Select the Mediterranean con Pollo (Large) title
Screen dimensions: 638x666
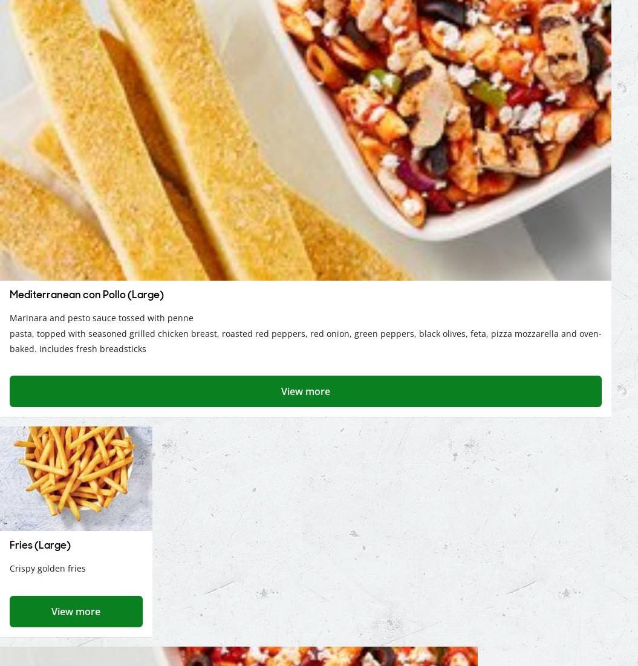tap(86, 295)
